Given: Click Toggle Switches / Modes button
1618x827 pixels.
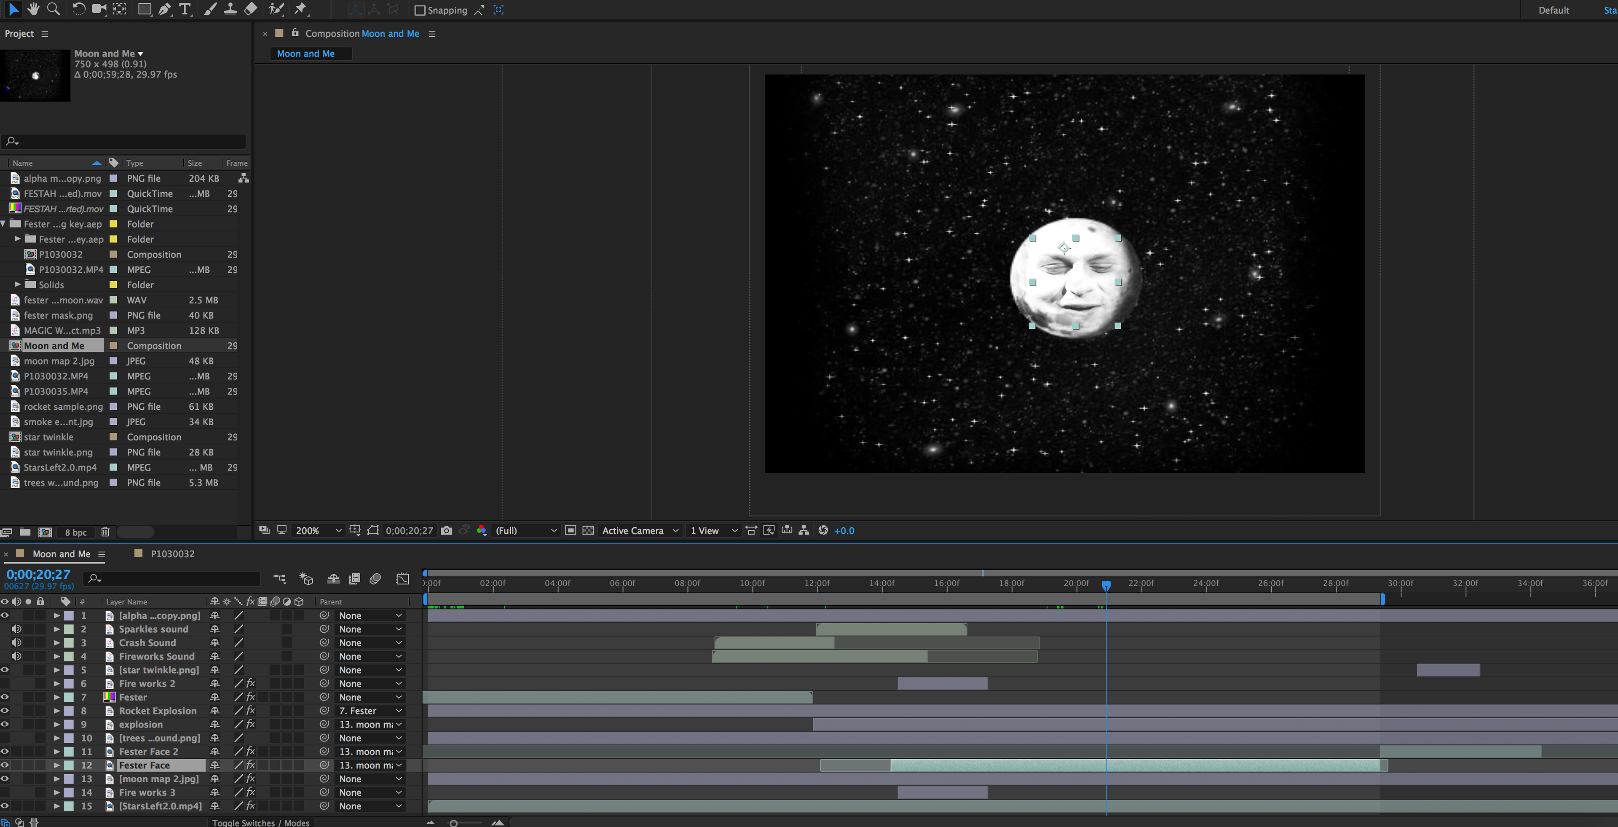Looking at the screenshot, I should coord(261,822).
